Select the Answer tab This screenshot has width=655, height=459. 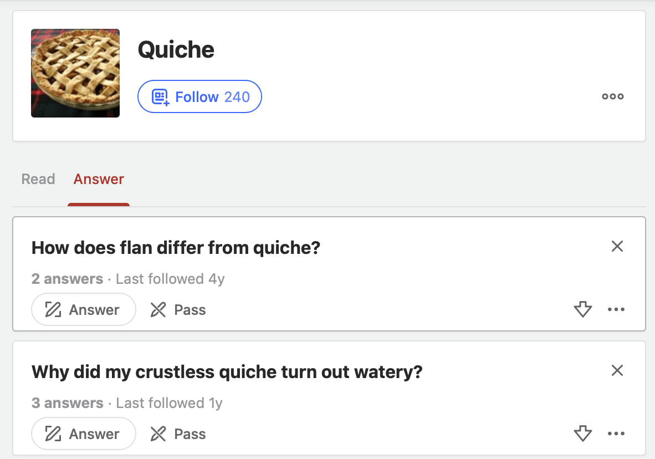(98, 178)
